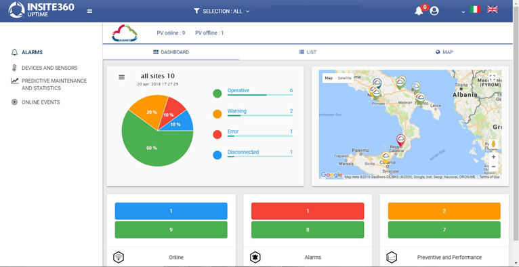Click the Operative progress bar

tap(259, 95)
